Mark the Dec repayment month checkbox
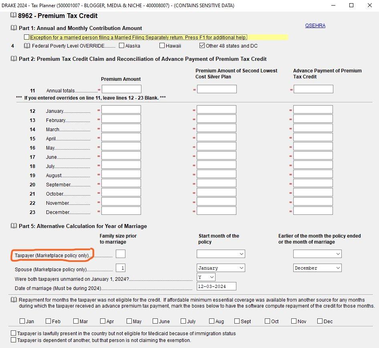The image size is (379, 348). pyautogui.click(x=320, y=321)
